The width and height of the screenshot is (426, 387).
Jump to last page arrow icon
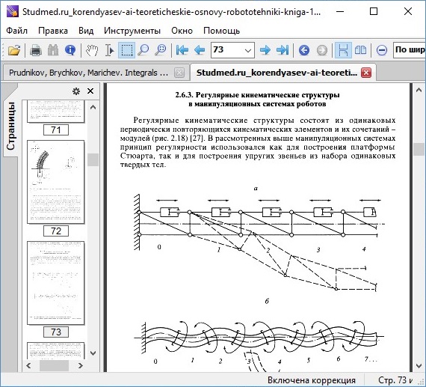[283, 50]
